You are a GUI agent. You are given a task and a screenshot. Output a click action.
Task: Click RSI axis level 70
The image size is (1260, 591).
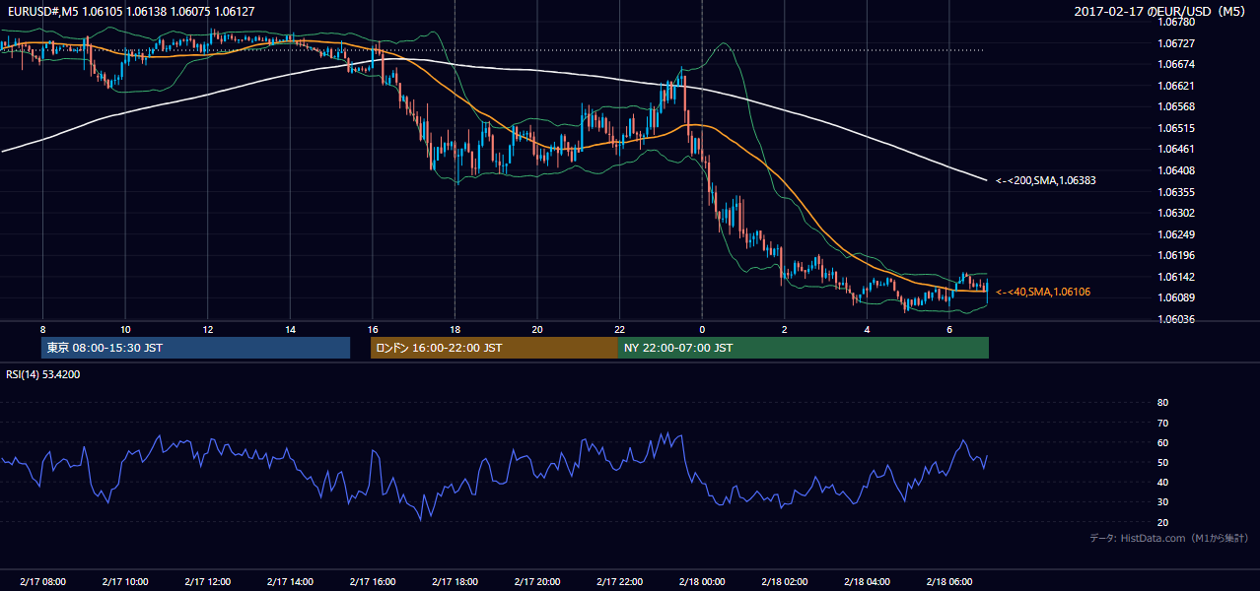[x=1162, y=423]
